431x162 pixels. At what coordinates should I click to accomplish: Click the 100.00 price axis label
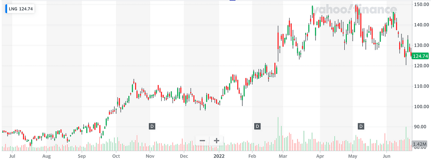pyautogui.click(x=422, y=107)
